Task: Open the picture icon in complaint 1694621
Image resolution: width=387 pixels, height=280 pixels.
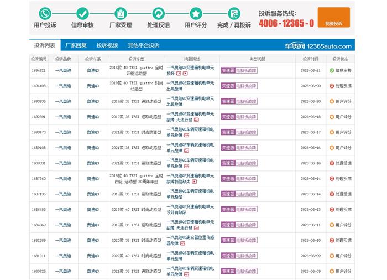Action: [x=179, y=74]
